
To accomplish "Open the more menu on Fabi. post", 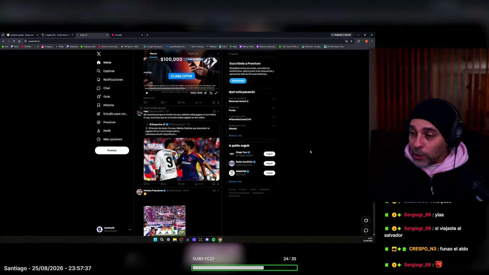I will [x=218, y=112].
